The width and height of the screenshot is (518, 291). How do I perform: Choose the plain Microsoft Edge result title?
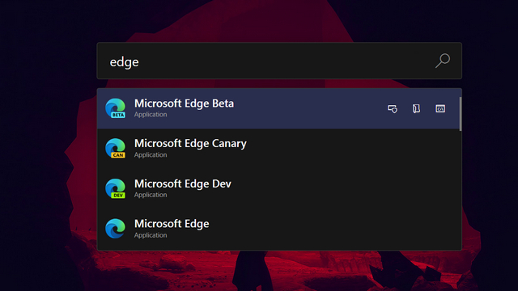pyautogui.click(x=172, y=224)
